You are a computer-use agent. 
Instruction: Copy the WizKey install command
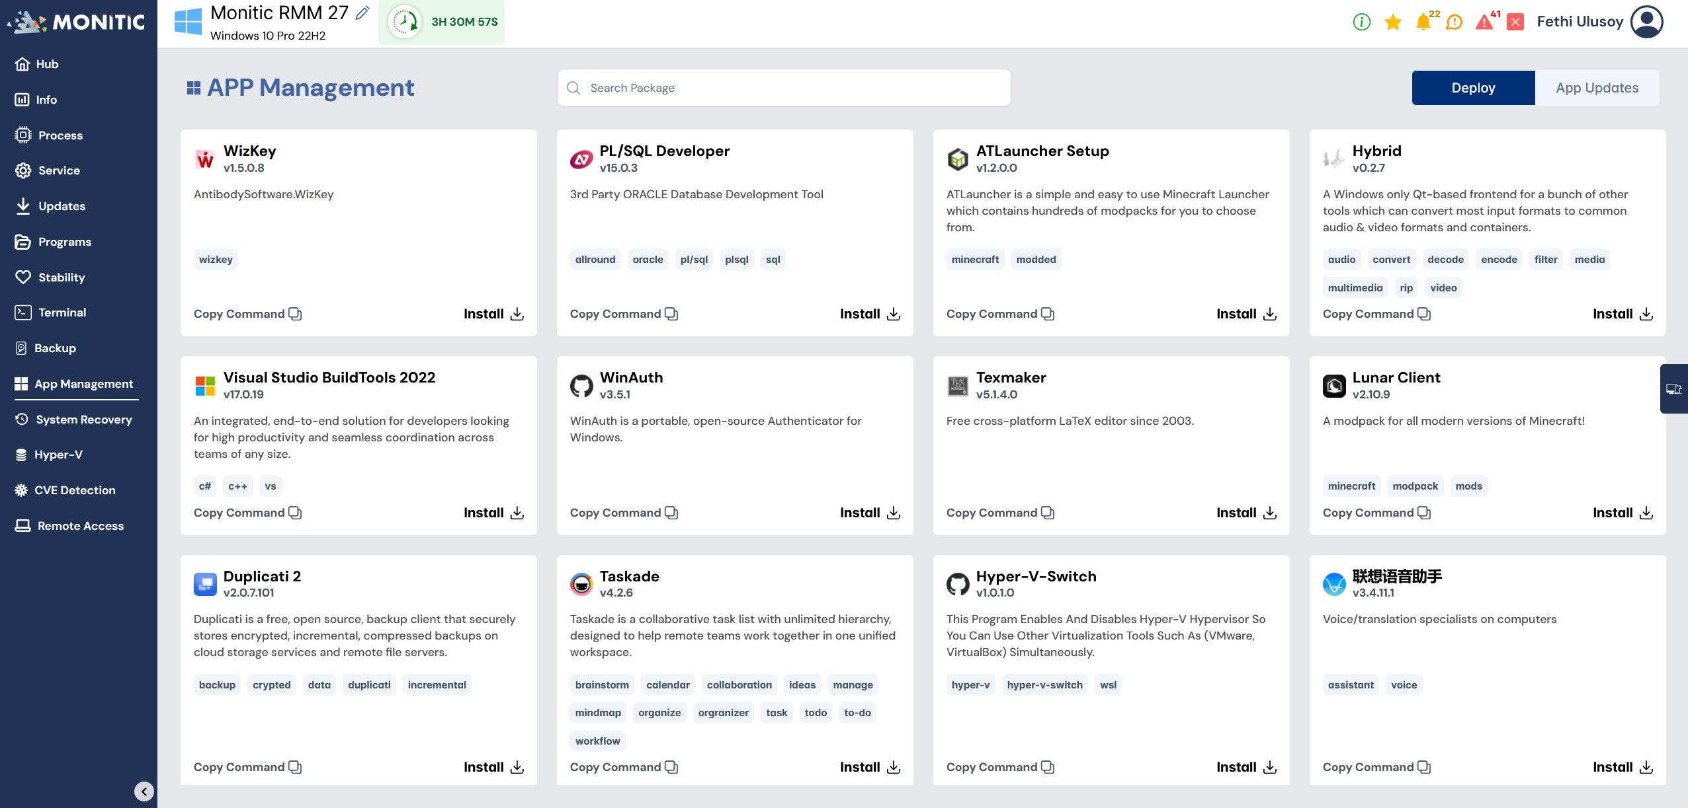[x=247, y=314]
